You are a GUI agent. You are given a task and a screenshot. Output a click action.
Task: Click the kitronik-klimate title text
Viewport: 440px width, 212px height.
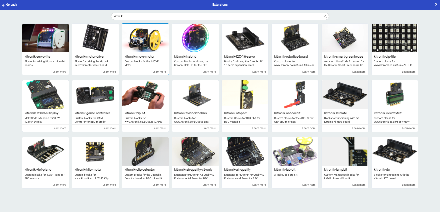tap(336, 113)
